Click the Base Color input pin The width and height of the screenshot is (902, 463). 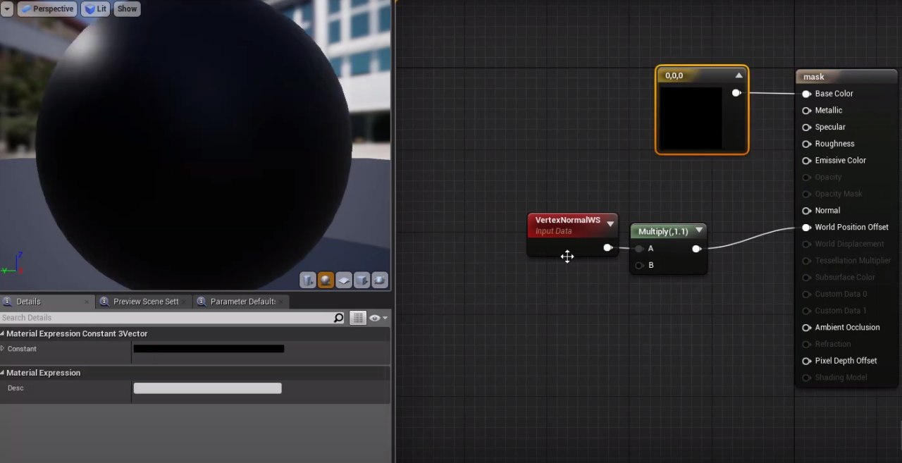[806, 94]
